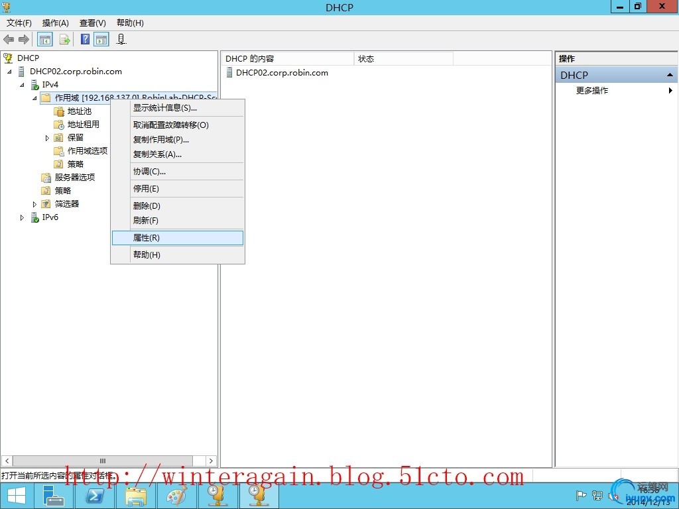The width and height of the screenshot is (679, 509).
Task: Select the 筛选器 node
Action: [67, 203]
